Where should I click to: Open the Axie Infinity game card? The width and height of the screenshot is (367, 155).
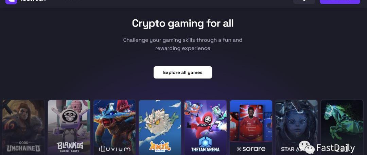160,127
